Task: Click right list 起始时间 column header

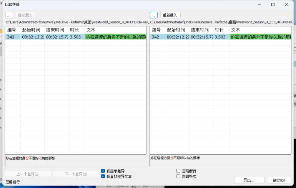Action: pos(177,30)
